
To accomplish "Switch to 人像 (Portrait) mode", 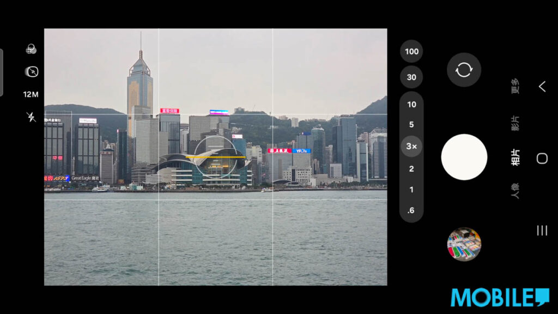I will pos(515,191).
